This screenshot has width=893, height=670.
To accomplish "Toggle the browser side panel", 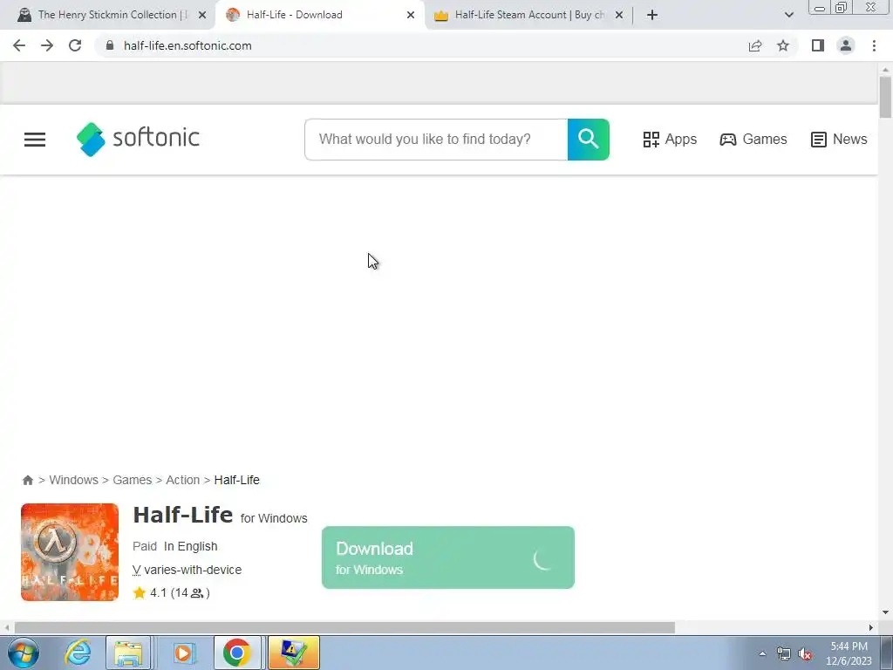I will (818, 45).
